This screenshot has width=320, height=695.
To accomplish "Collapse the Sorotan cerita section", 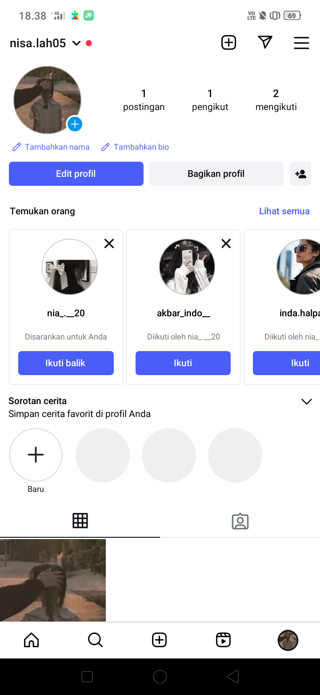I will (306, 402).
